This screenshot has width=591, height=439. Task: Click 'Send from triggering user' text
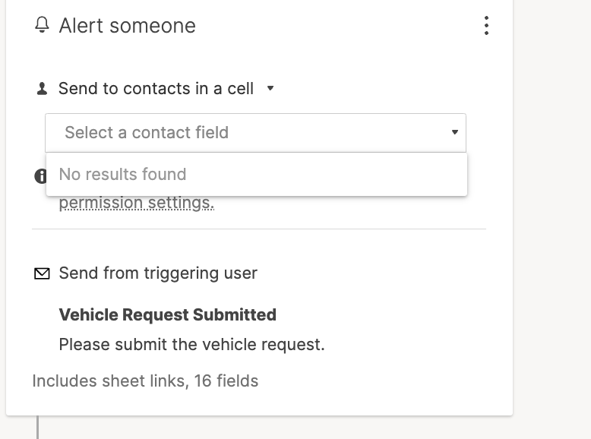[158, 273]
